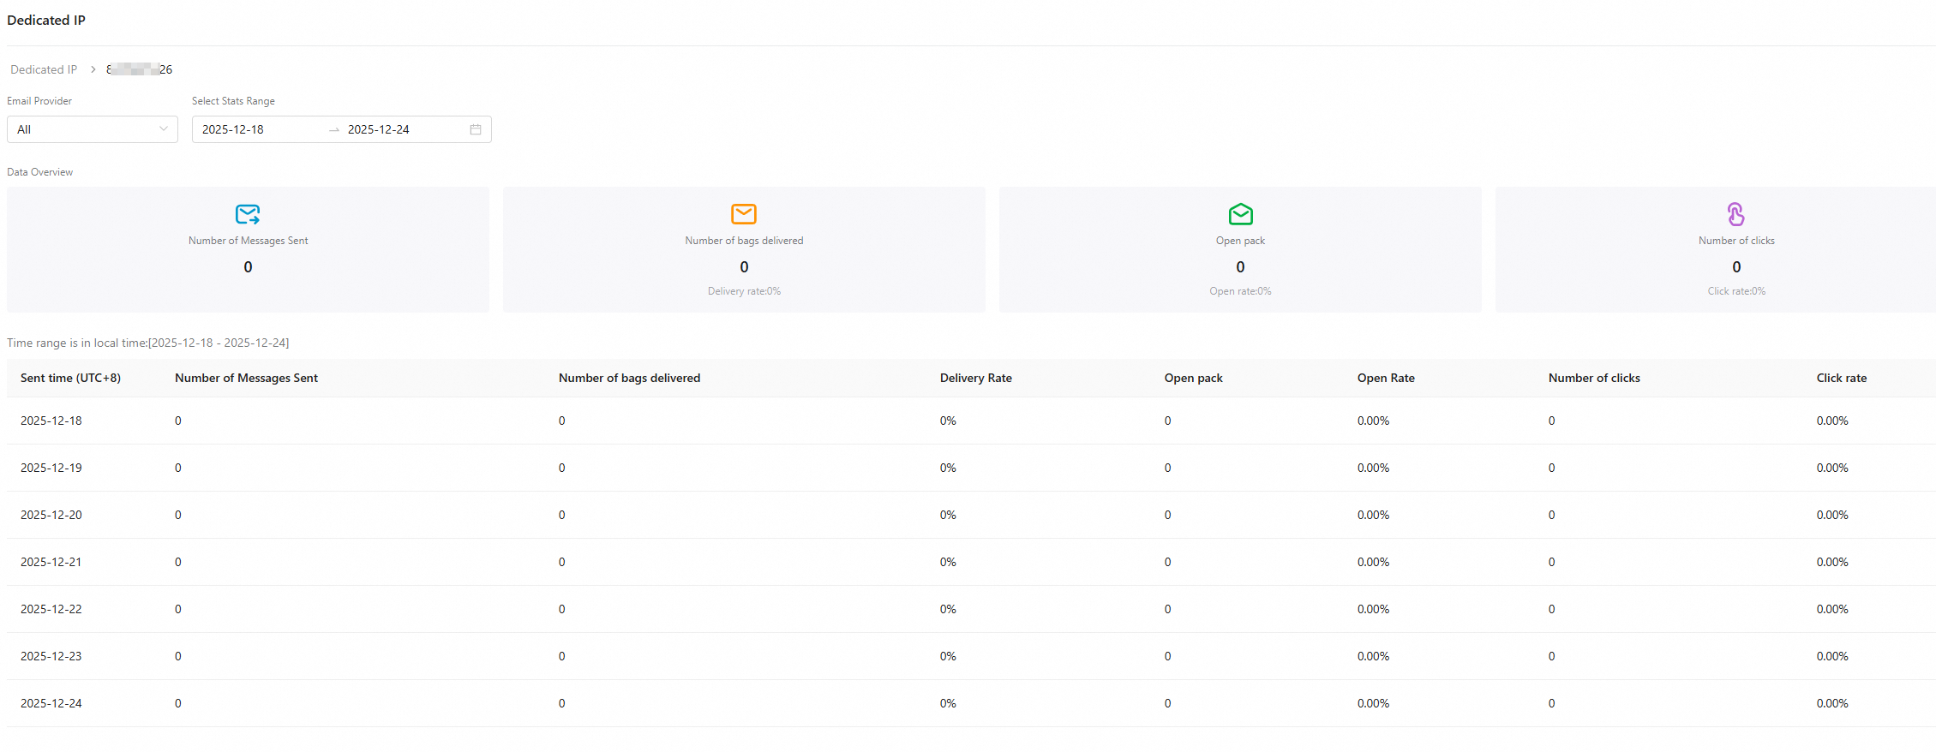Click the Dedicated IP breadcrumb link
Viewport: 1936px width, 752px height.
click(x=44, y=69)
